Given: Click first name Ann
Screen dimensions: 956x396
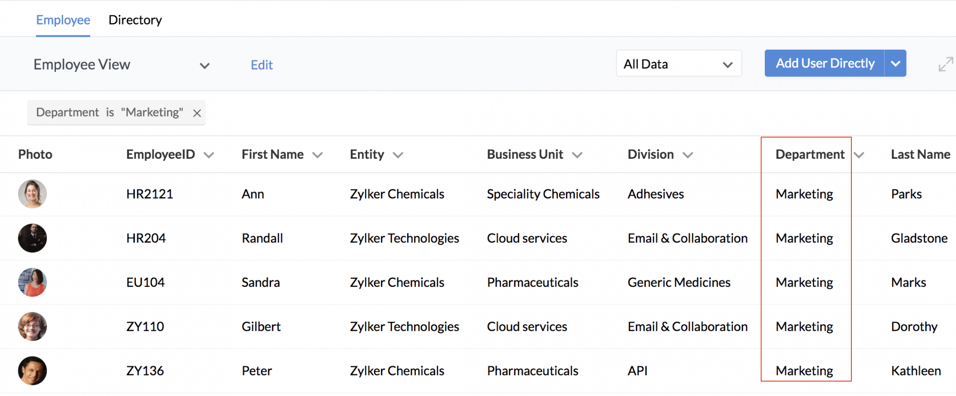Looking at the screenshot, I should point(253,194).
